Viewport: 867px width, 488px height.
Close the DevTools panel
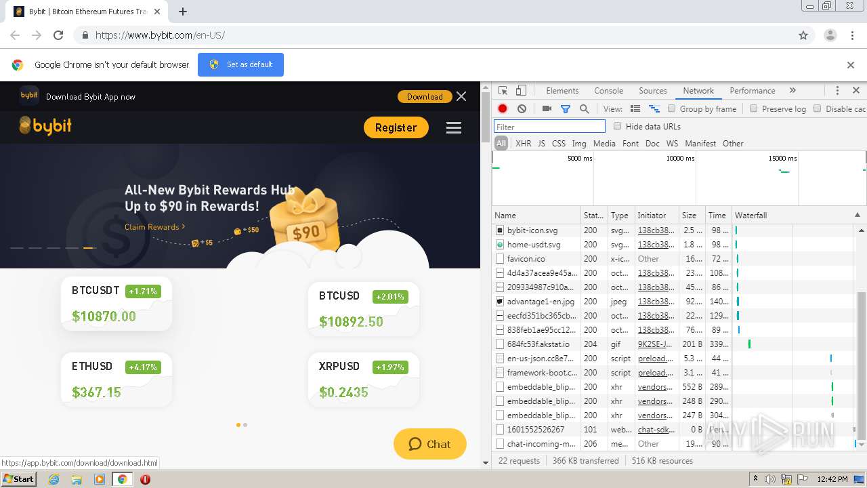point(855,91)
